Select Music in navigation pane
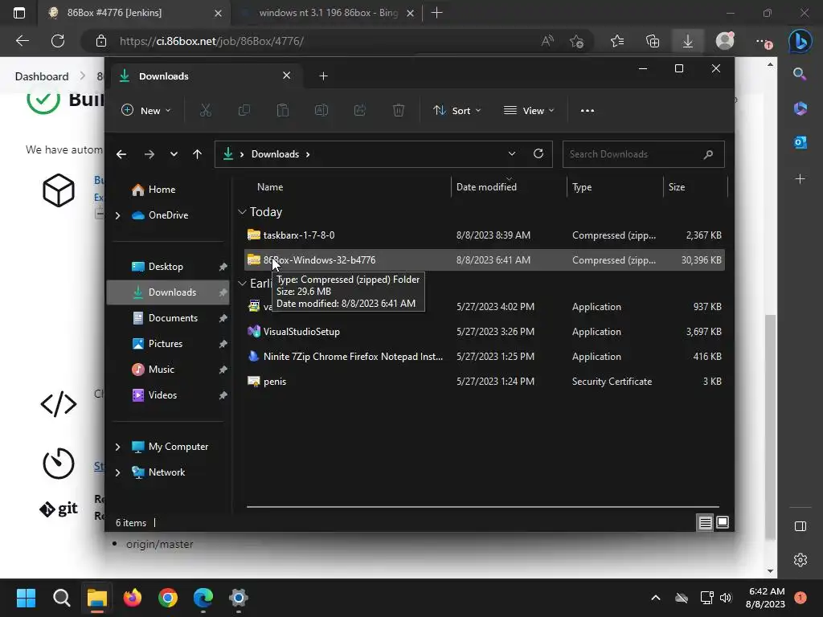Viewport: 823px width, 617px height. (x=161, y=370)
